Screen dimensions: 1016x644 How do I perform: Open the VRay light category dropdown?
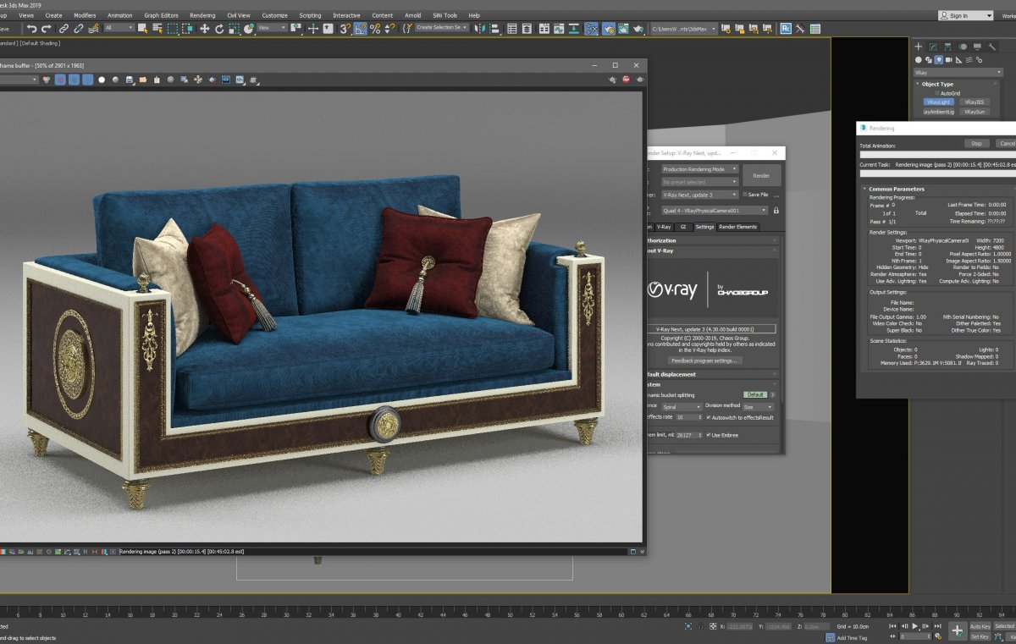958,73
